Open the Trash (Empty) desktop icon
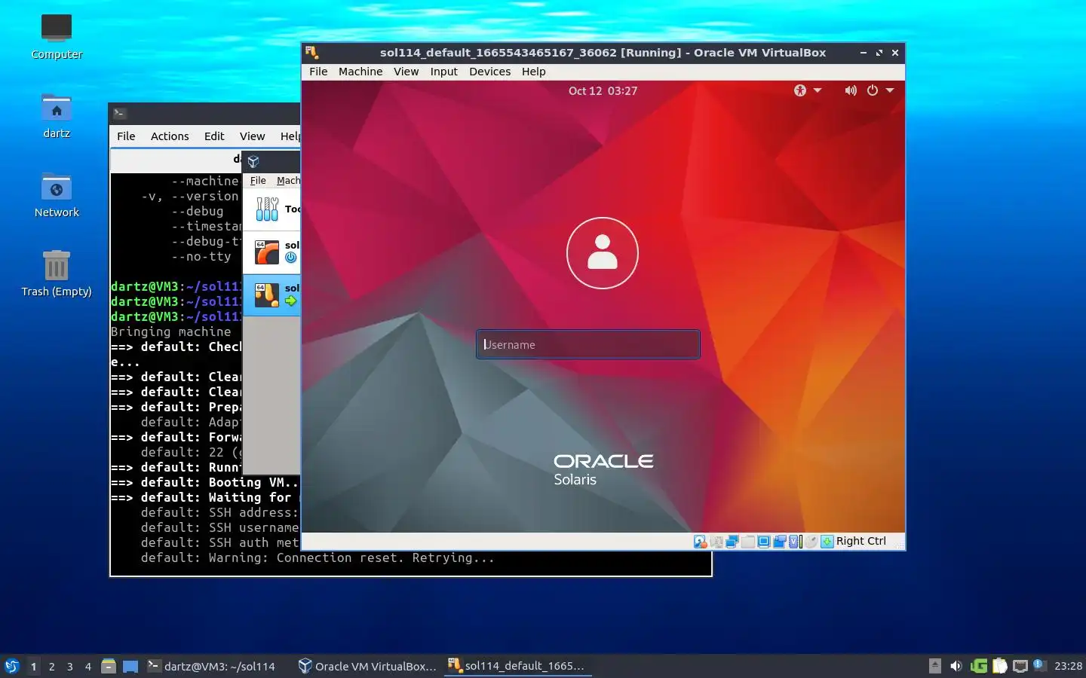The height and width of the screenshot is (678, 1086). [x=57, y=274]
